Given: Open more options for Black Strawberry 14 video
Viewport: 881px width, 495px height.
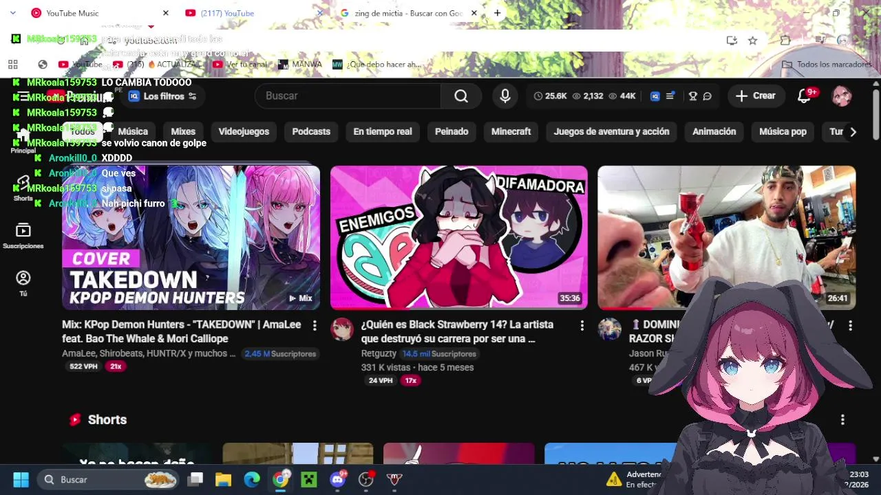Looking at the screenshot, I should 582,325.
